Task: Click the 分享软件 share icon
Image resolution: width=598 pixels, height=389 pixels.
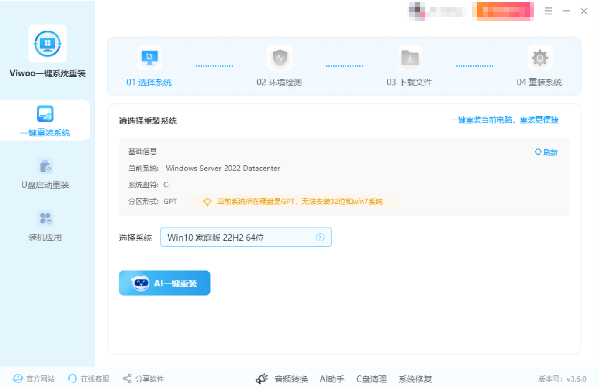Action: (x=127, y=379)
